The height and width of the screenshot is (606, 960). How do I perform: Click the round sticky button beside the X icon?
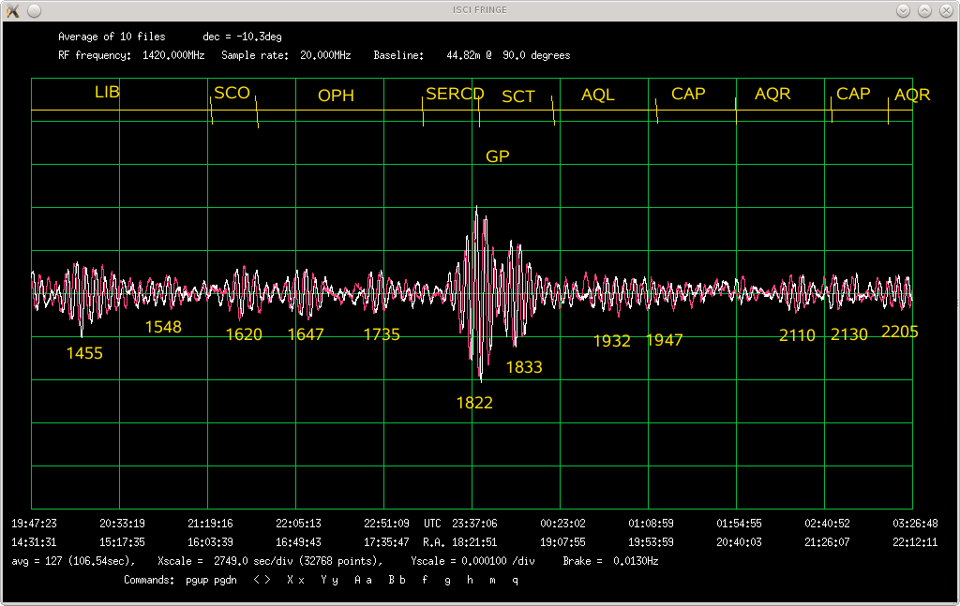tap(34, 10)
